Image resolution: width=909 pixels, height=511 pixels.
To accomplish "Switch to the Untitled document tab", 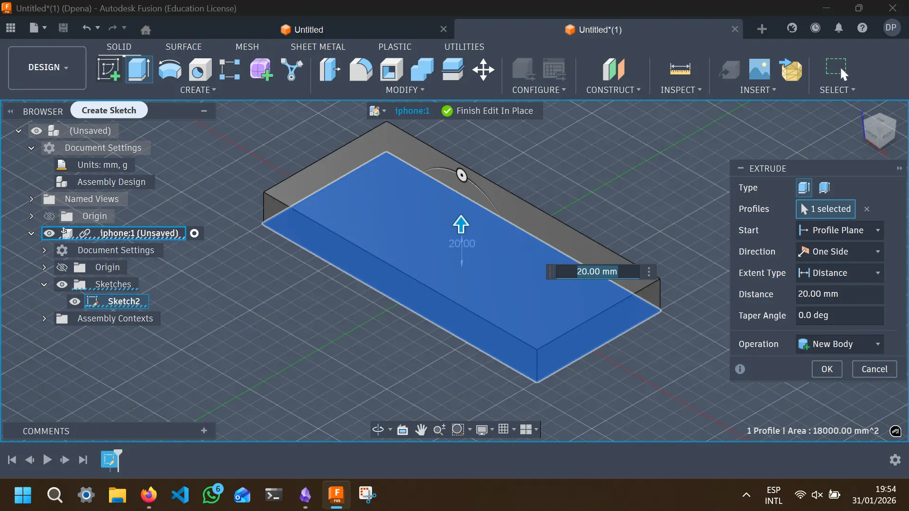I will point(309,29).
